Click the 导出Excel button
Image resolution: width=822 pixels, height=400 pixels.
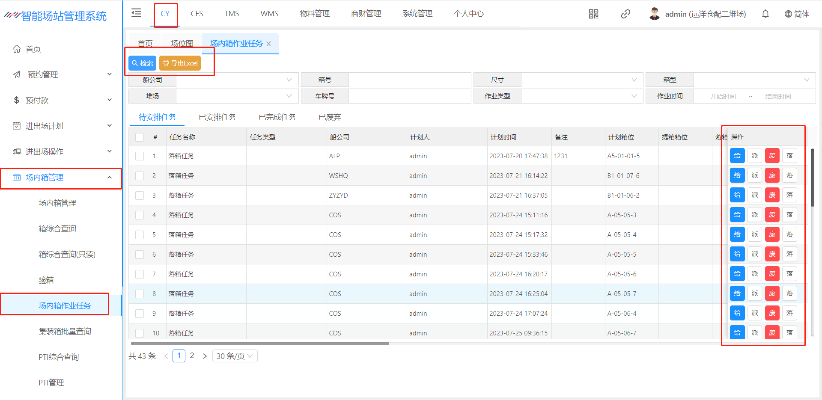[180, 63]
